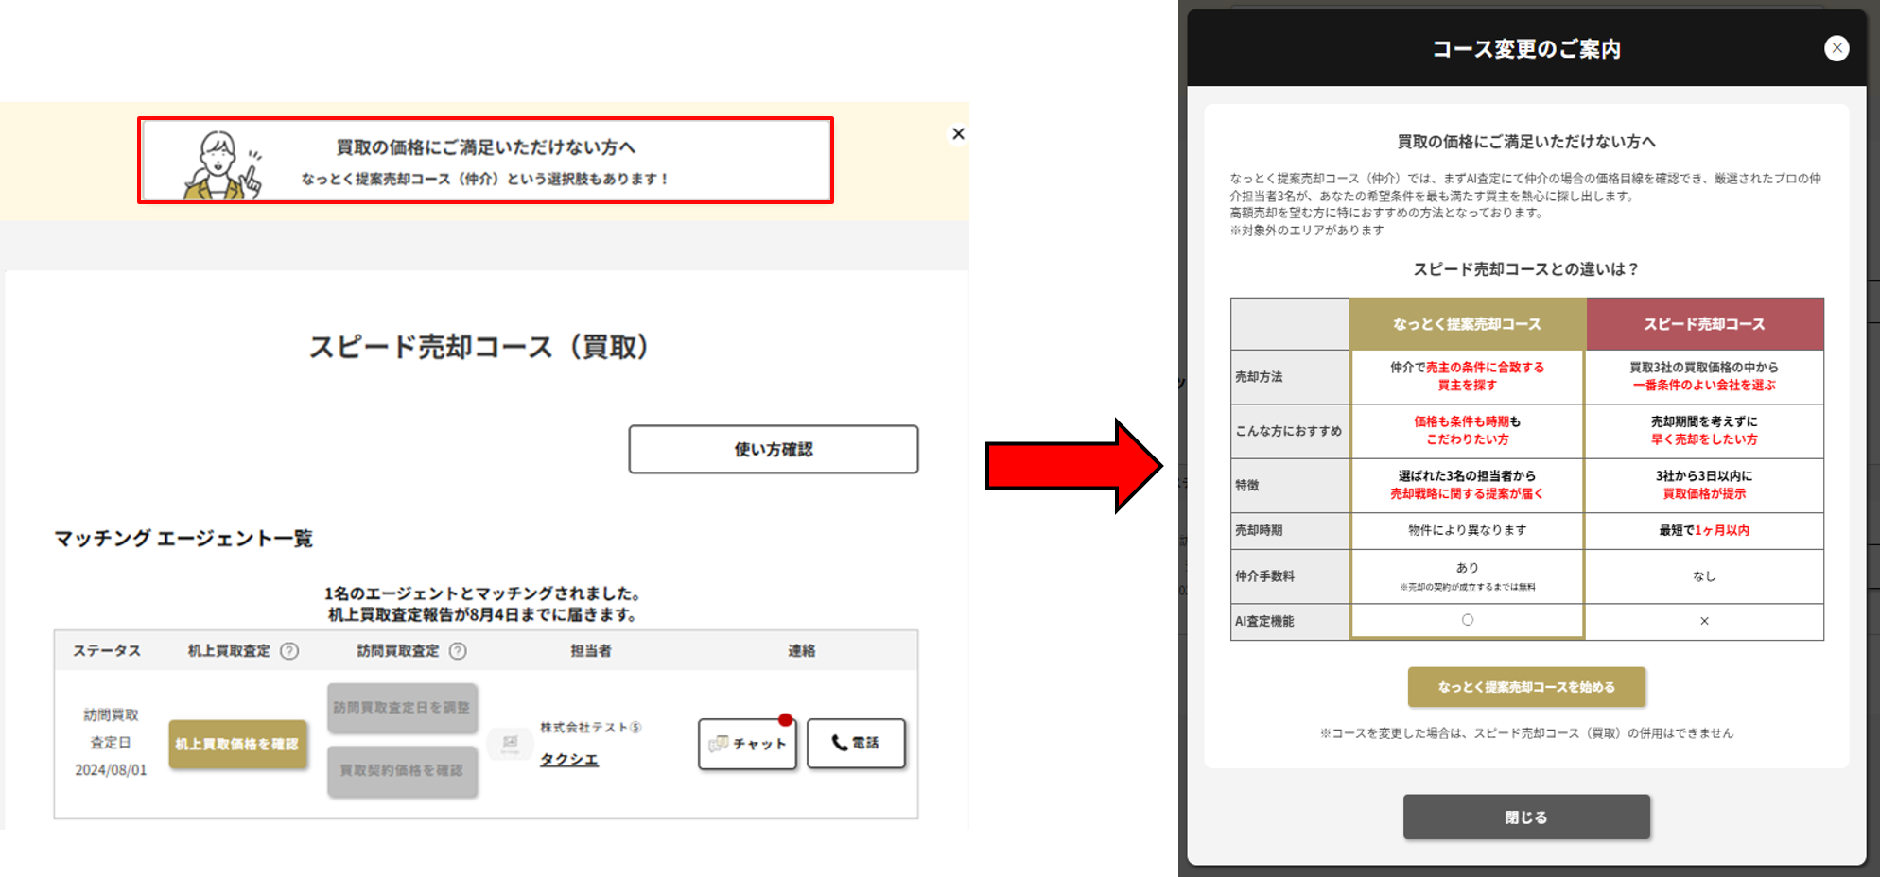Open the help icon beside 机上買取査定

click(290, 651)
